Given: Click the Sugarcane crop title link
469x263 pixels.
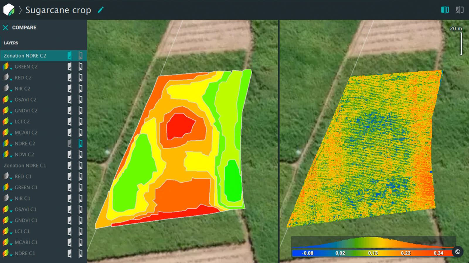Looking at the screenshot, I should point(58,10).
